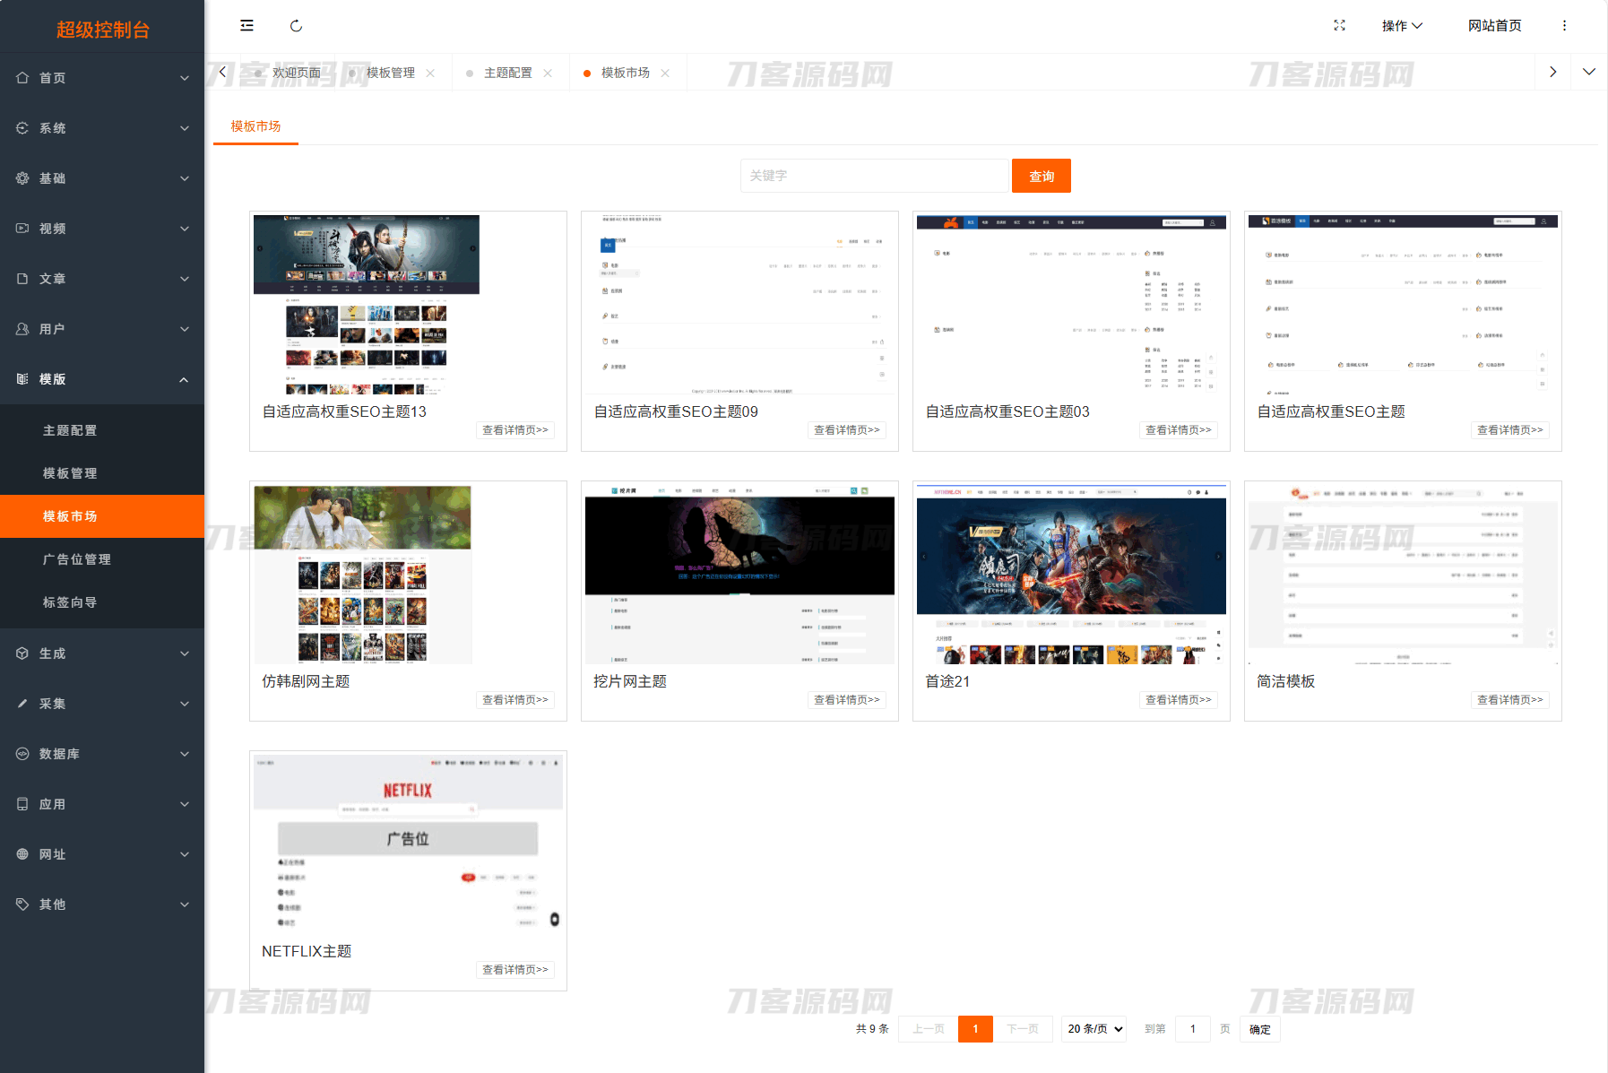This screenshot has height=1073, width=1608.
Task: Select the database icon beside 数据库
Action: pos(22,754)
